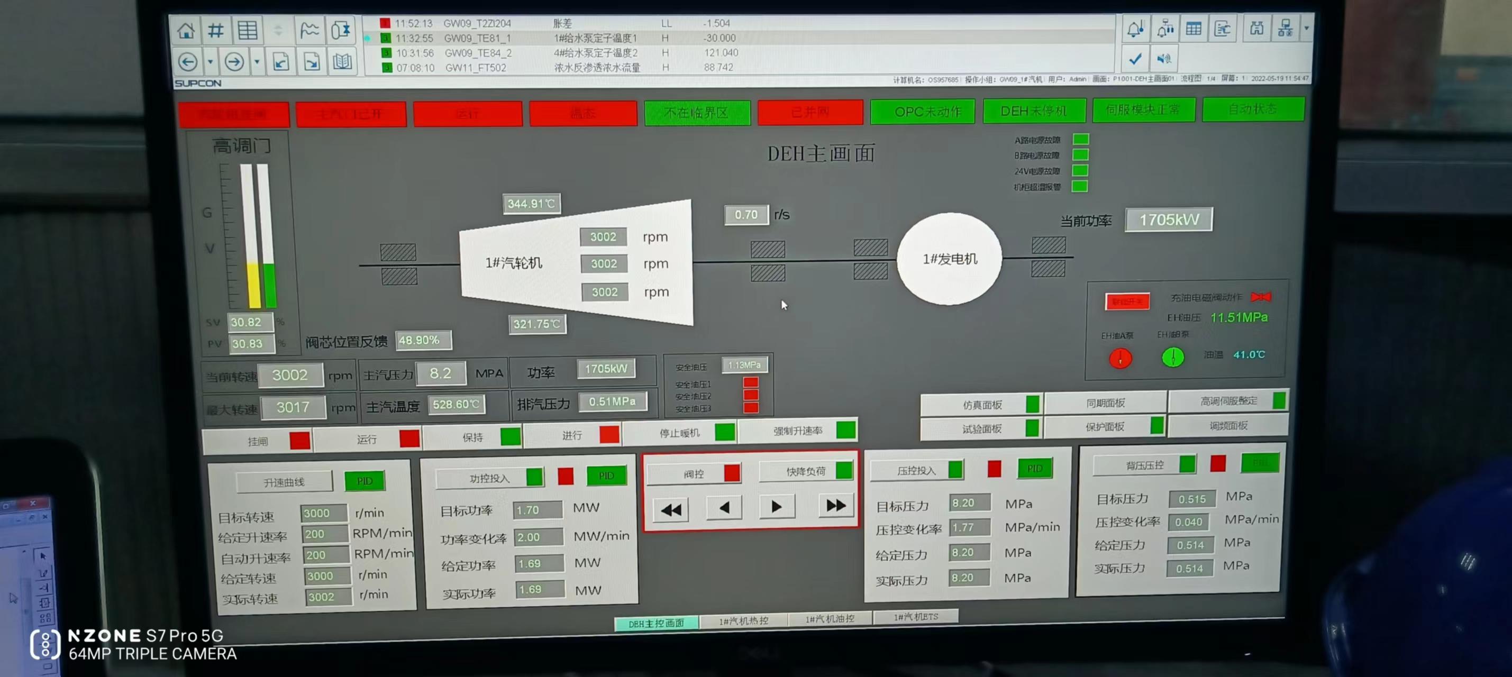This screenshot has width=1512, height=677.
Task: Mute alarm sound speaker icon
Action: tap(1163, 59)
